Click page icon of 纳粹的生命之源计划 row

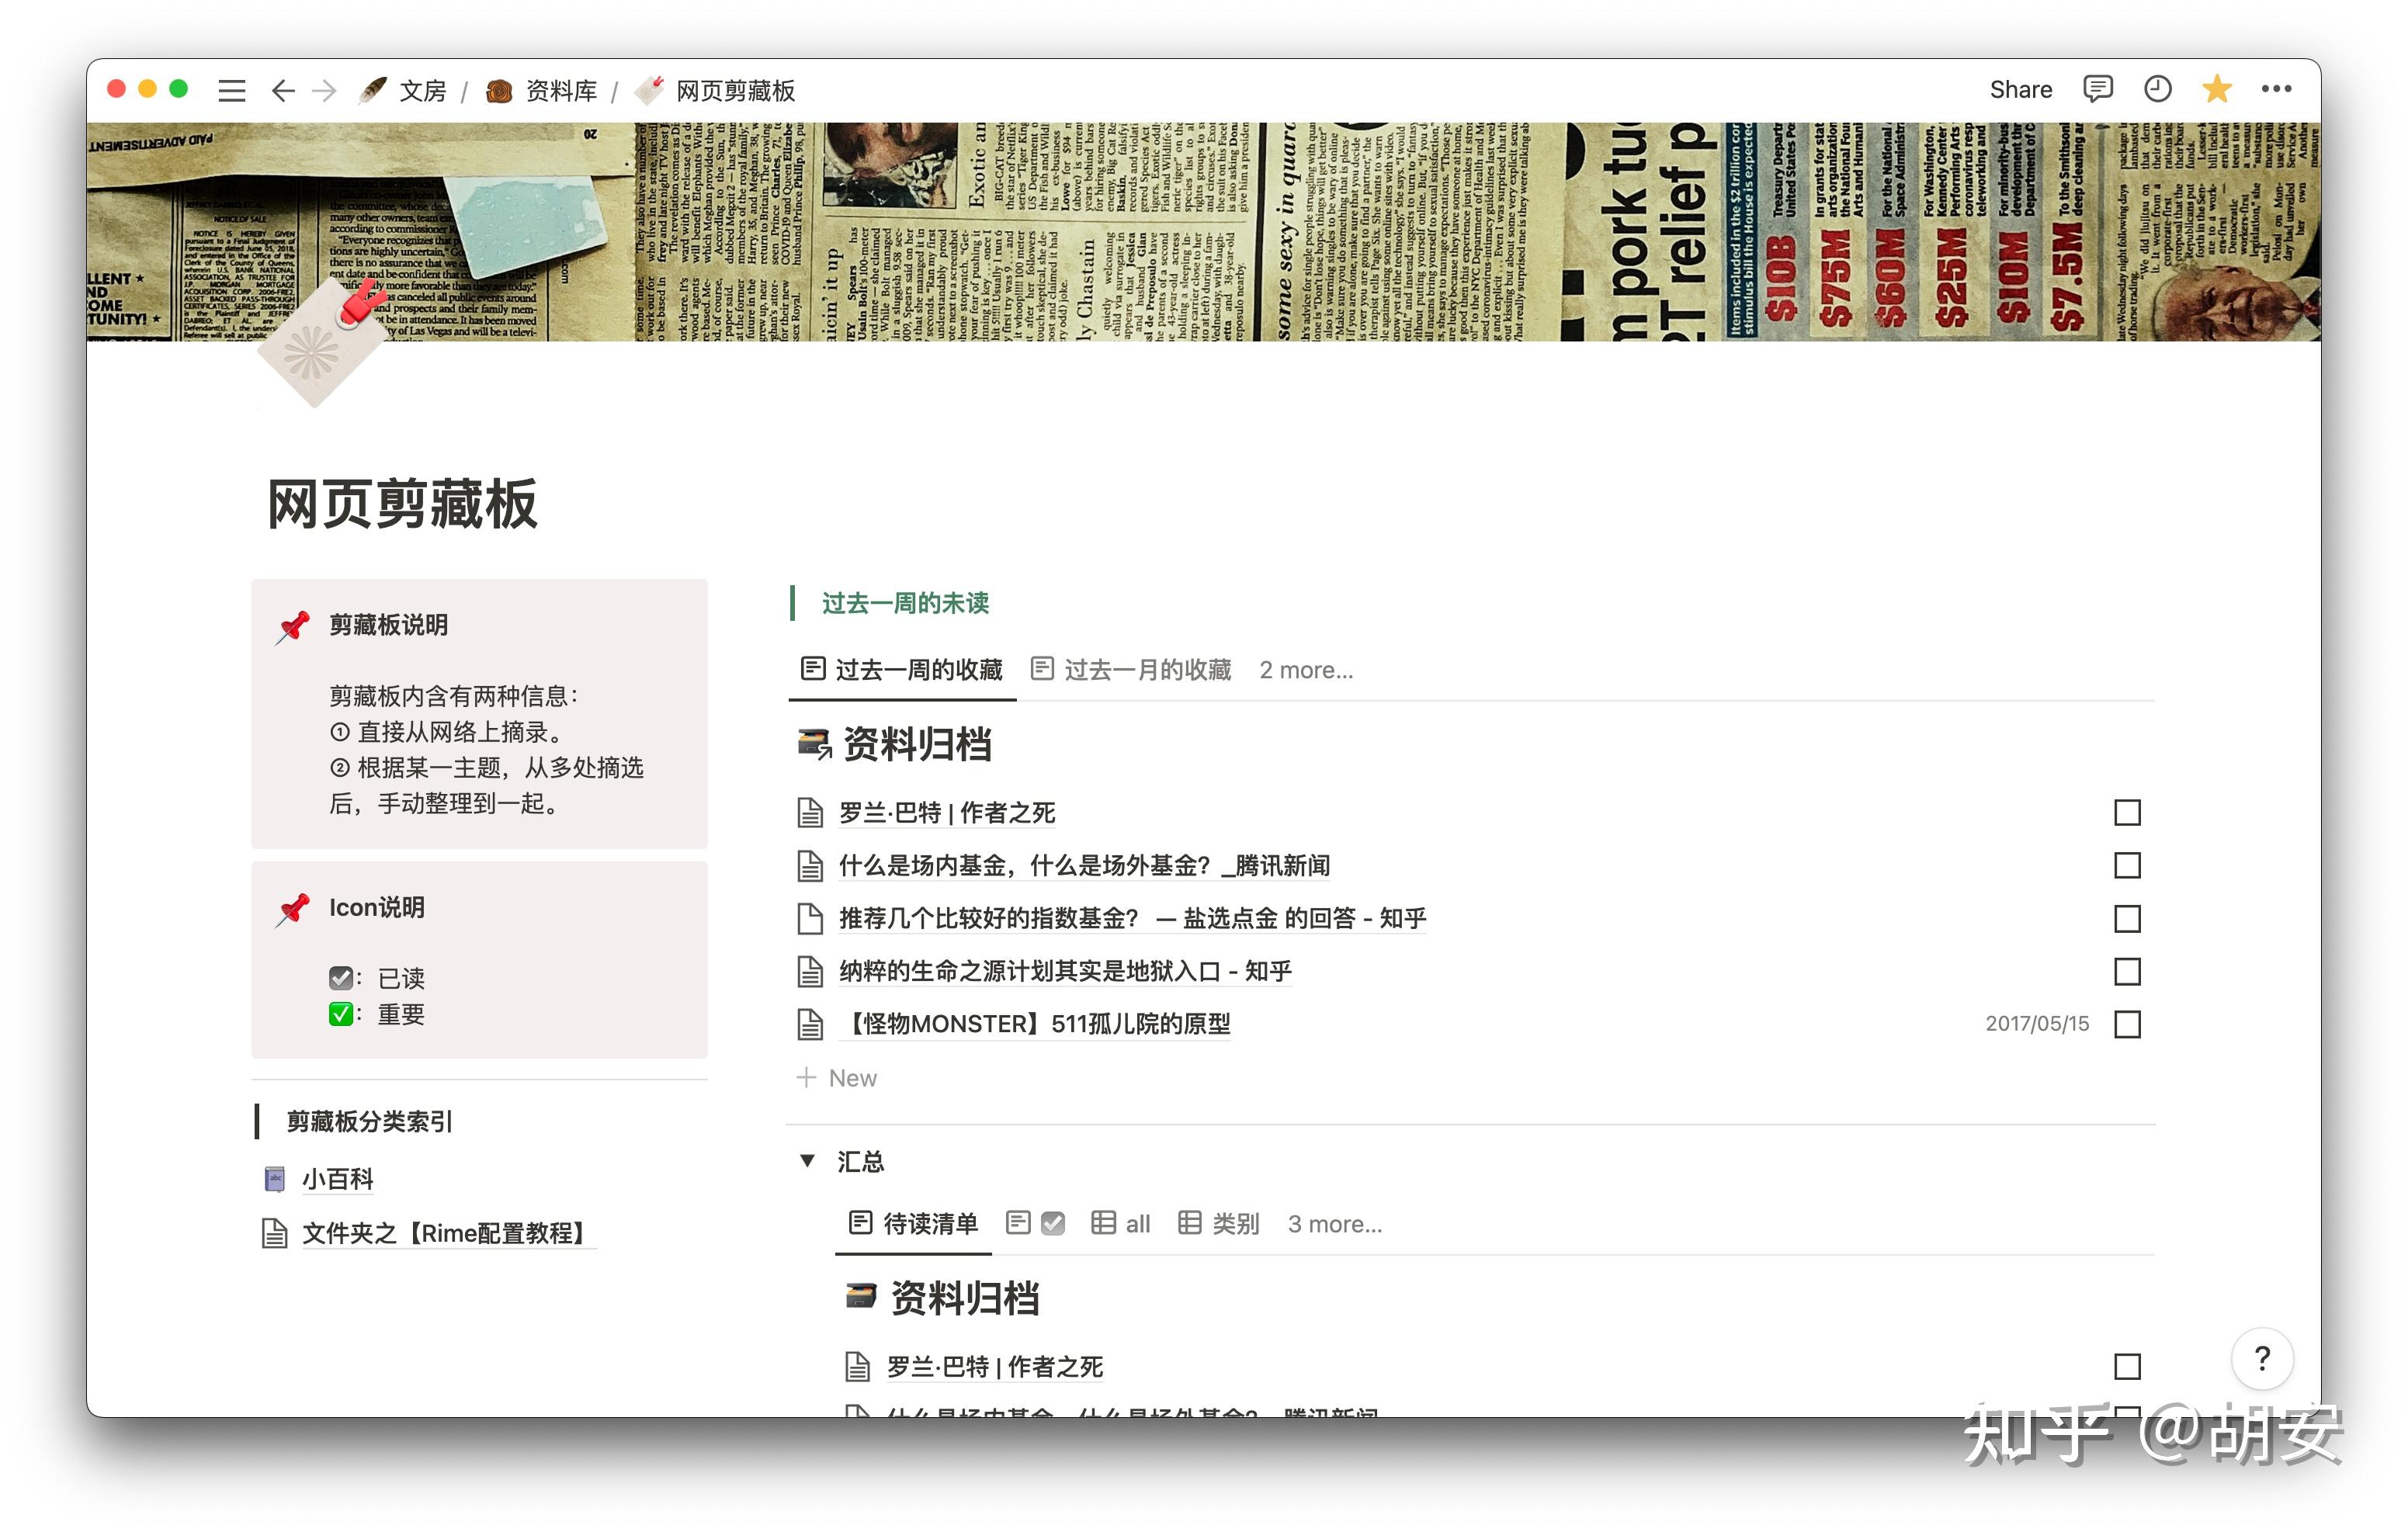pyautogui.click(x=809, y=972)
